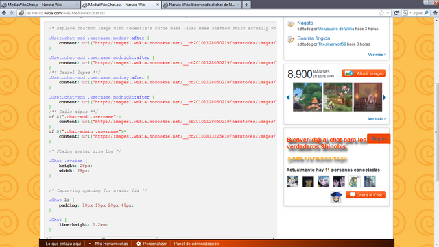The image size is (439, 247).
Task: Click Ver todo images link
Action: [x=377, y=119]
